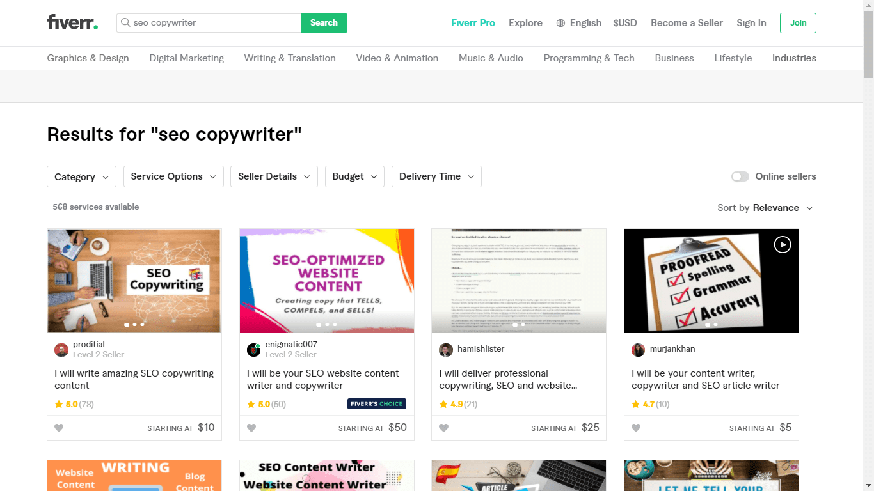Viewport: 874px width, 491px height.
Task: Play video on the Proofread gig thumbnail
Action: [783, 244]
